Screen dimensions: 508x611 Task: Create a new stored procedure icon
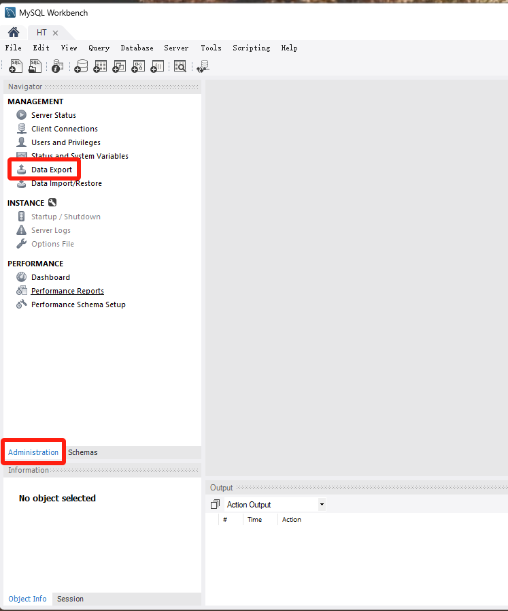tap(138, 66)
